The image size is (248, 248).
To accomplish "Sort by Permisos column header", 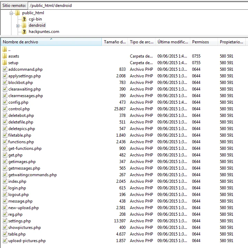I will click(x=204, y=42).
